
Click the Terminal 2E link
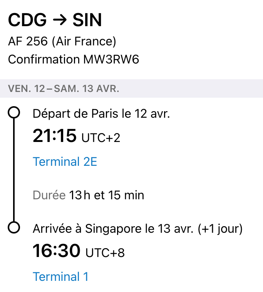(65, 162)
